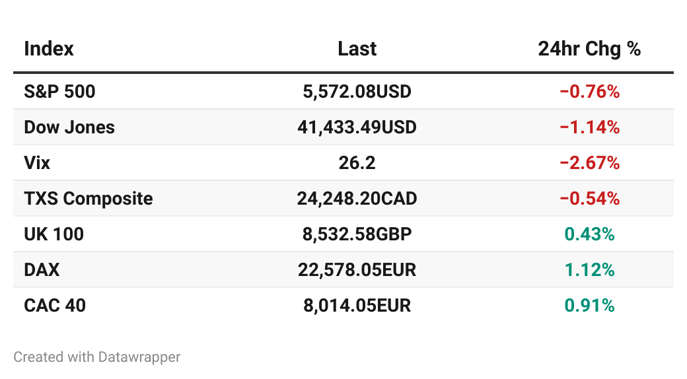The image size is (687, 379).
Task: Select the CAC 40 row label
Action: [x=55, y=306]
